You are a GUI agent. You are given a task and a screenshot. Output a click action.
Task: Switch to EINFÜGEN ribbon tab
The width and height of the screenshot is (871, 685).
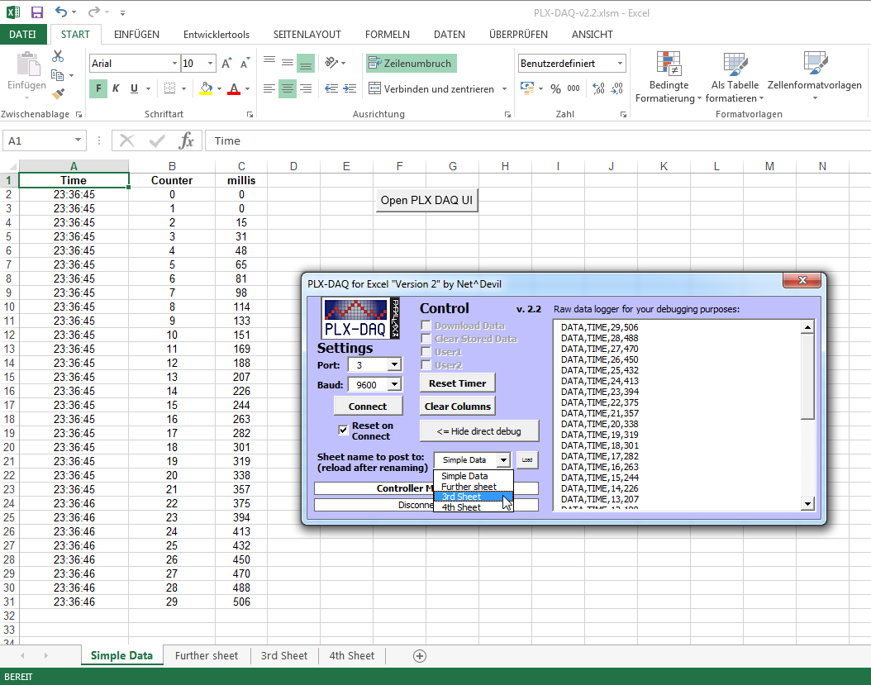point(136,35)
